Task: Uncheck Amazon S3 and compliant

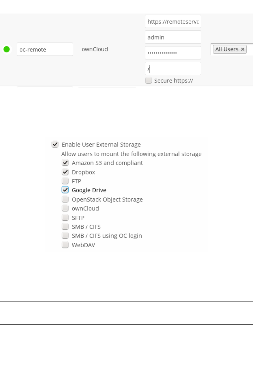Action: [65, 163]
